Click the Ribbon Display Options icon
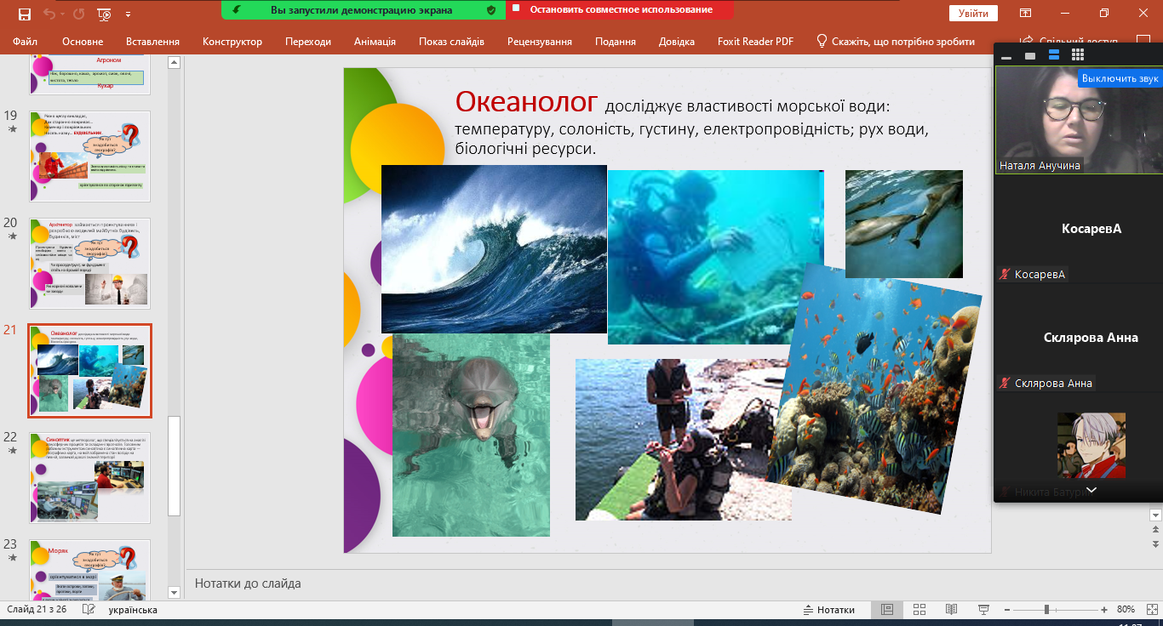The image size is (1163, 626). click(x=1026, y=14)
